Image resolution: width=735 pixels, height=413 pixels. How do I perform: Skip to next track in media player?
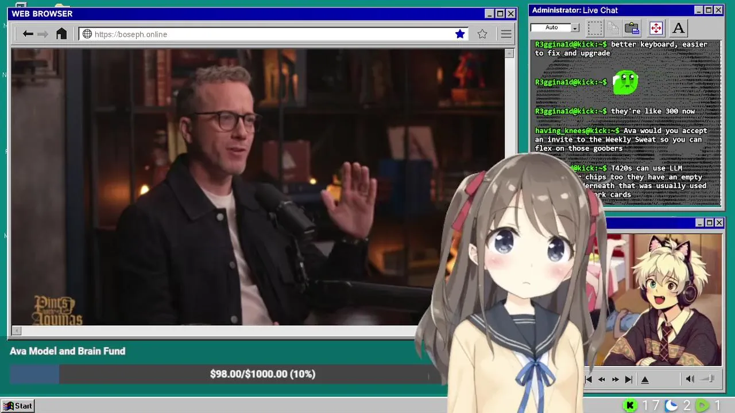pyautogui.click(x=629, y=379)
